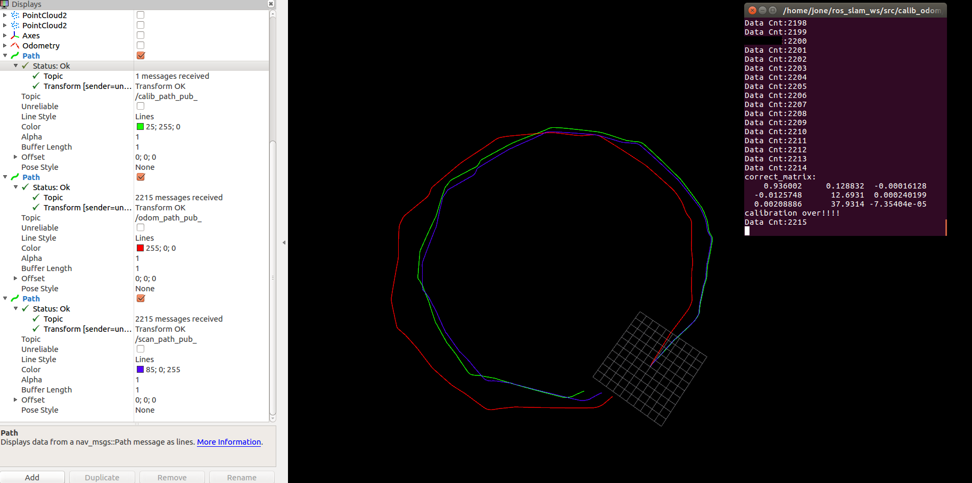Toggle Unreliable for /scan_path_pub_ topic
The width and height of the screenshot is (972, 483).
click(141, 349)
